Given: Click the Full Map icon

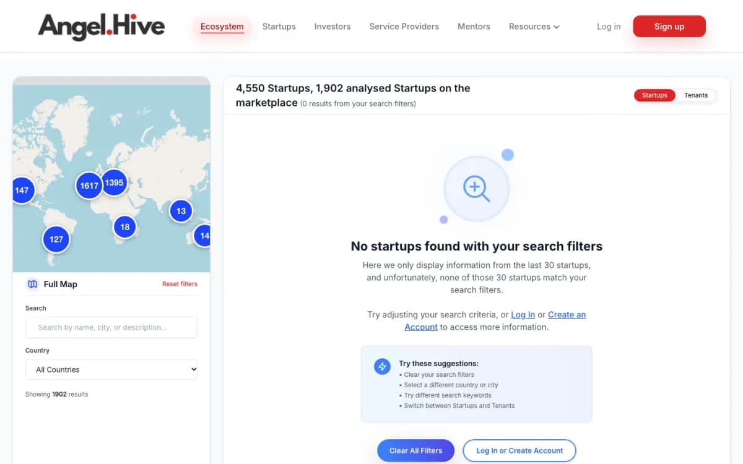Looking at the screenshot, I should point(32,284).
